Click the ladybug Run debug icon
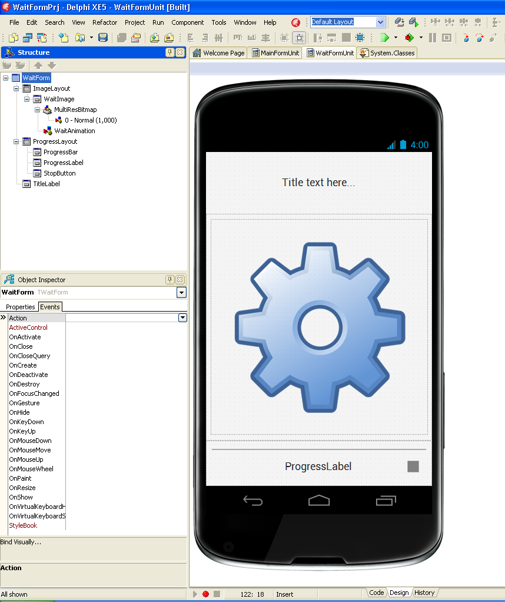Image resolution: width=505 pixels, height=602 pixels. click(409, 38)
